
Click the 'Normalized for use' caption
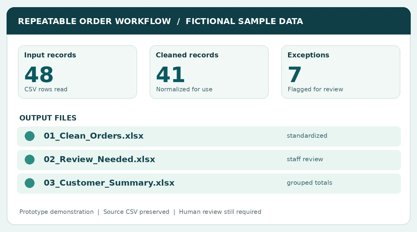[184, 89]
